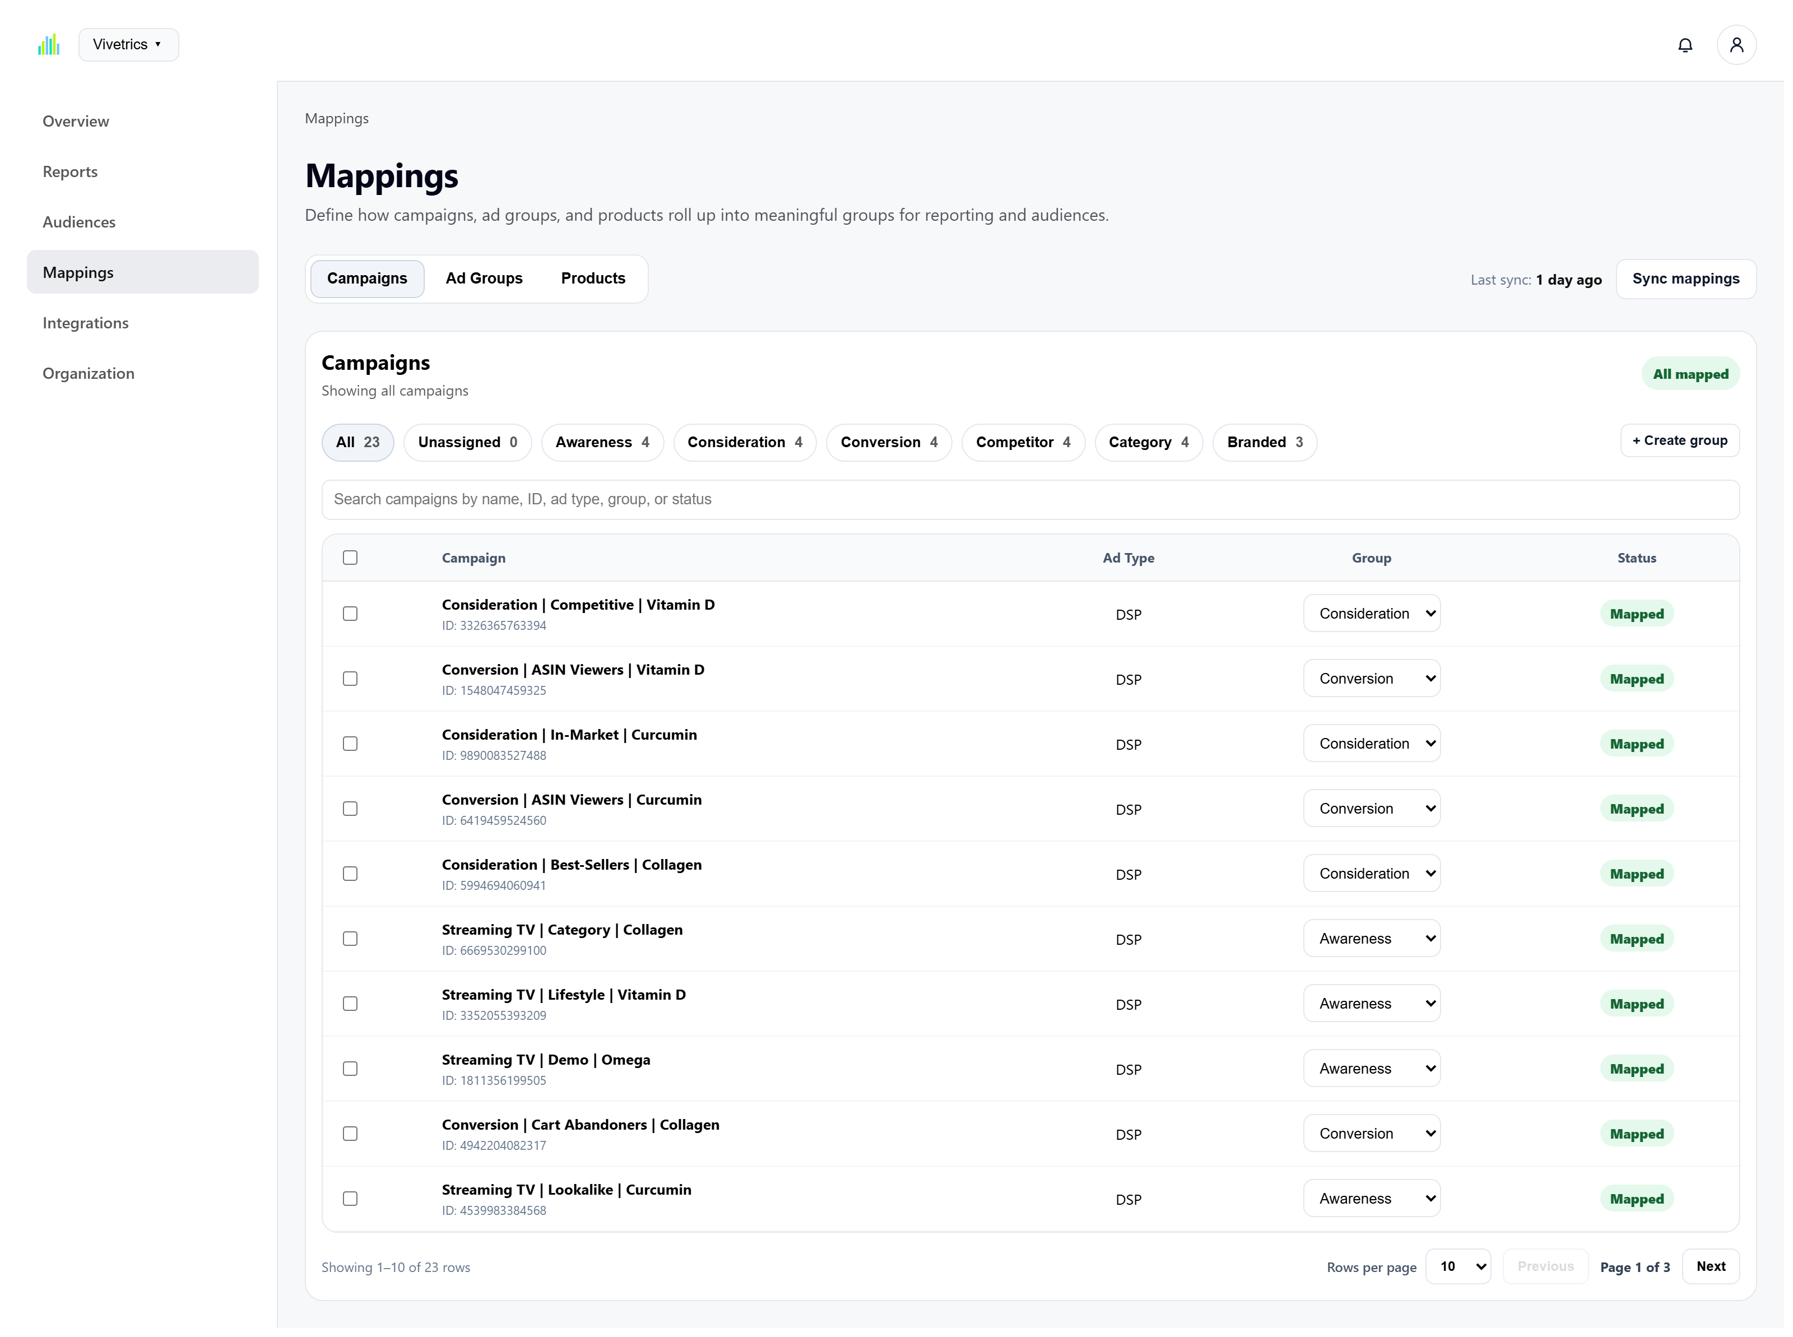Open the notifications bell

(x=1684, y=44)
